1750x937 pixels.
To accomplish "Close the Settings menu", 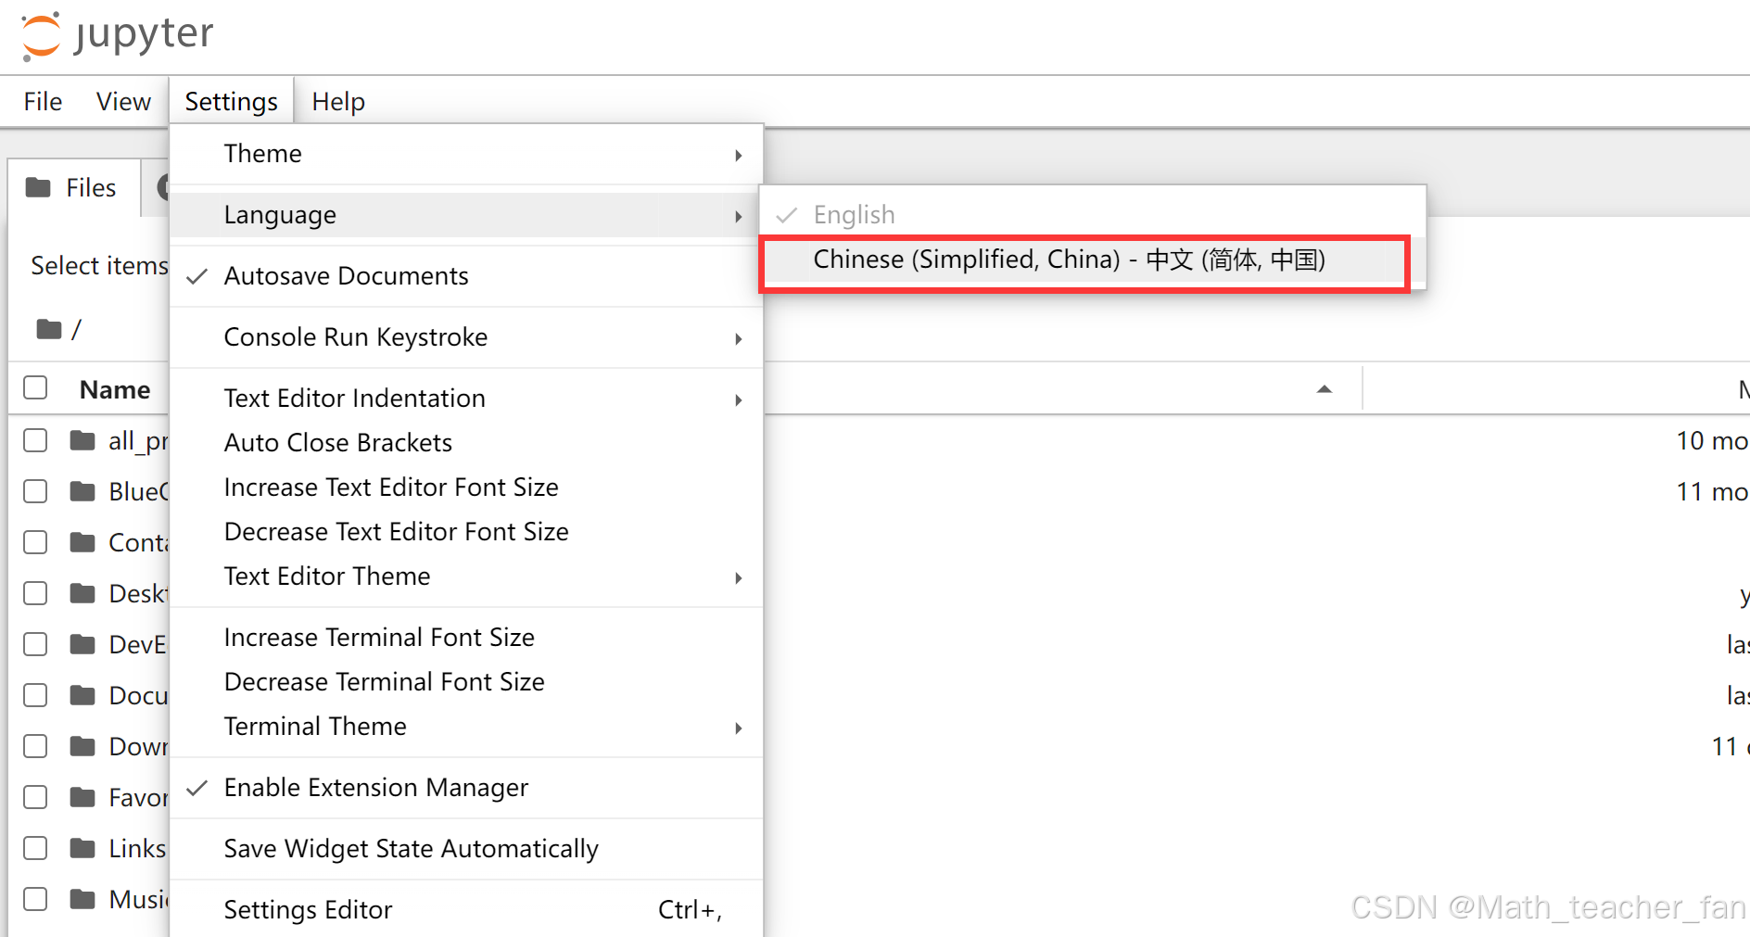I will (x=231, y=101).
